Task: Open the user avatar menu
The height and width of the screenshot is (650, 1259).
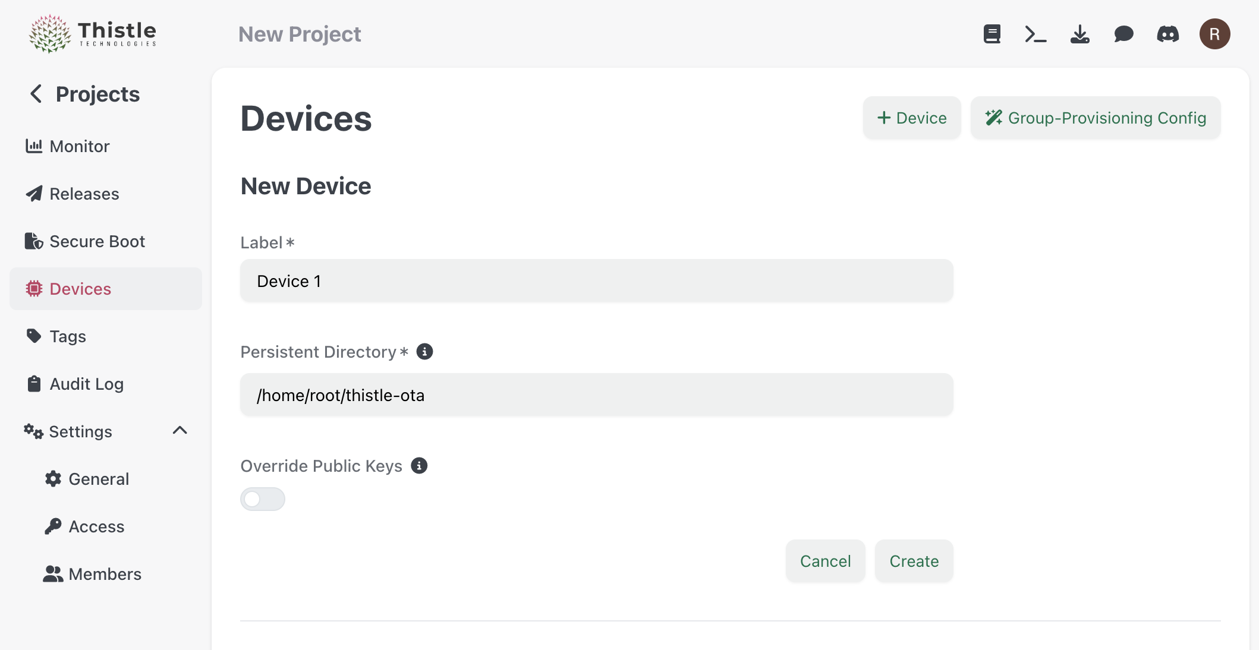Action: 1214,34
